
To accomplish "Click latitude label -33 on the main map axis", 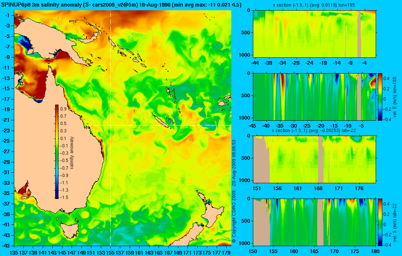I will coord(6,183).
